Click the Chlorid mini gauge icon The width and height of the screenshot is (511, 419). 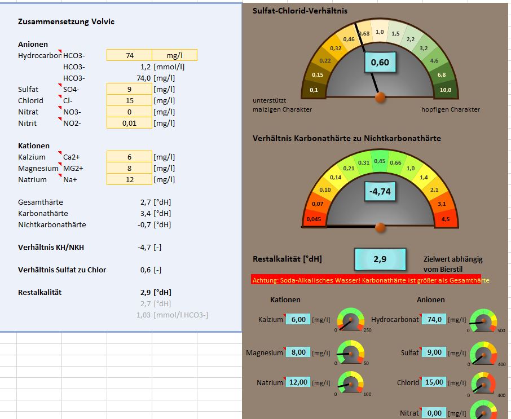483,382
